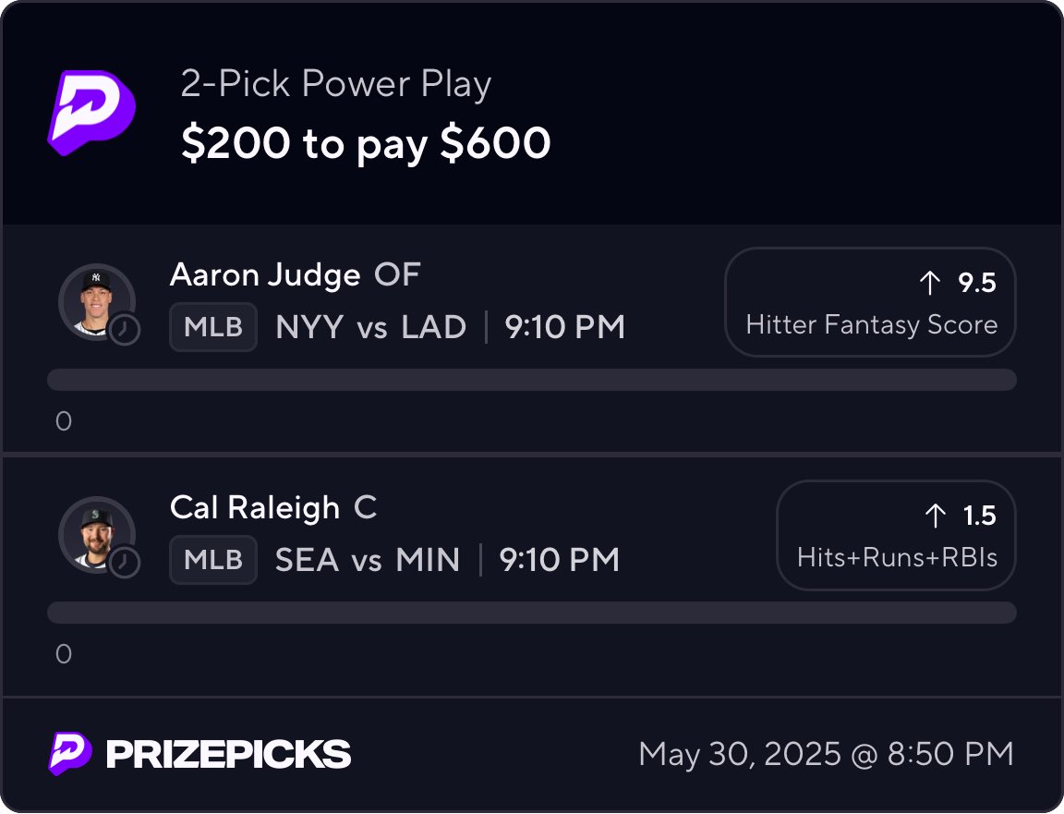Select the MLB badge for Aaron Judge

click(213, 327)
